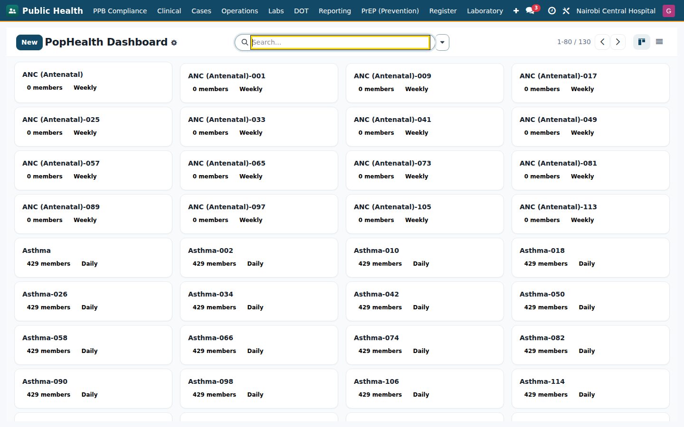This screenshot has height=427, width=684.
Task: Click the New button
Action: [29, 42]
